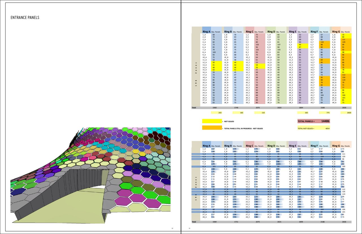The width and height of the screenshot is (362, 234).
Task: Click the ENTRANCE PANELS page heading
Action: pyautogui.click(x=25, y=18)
